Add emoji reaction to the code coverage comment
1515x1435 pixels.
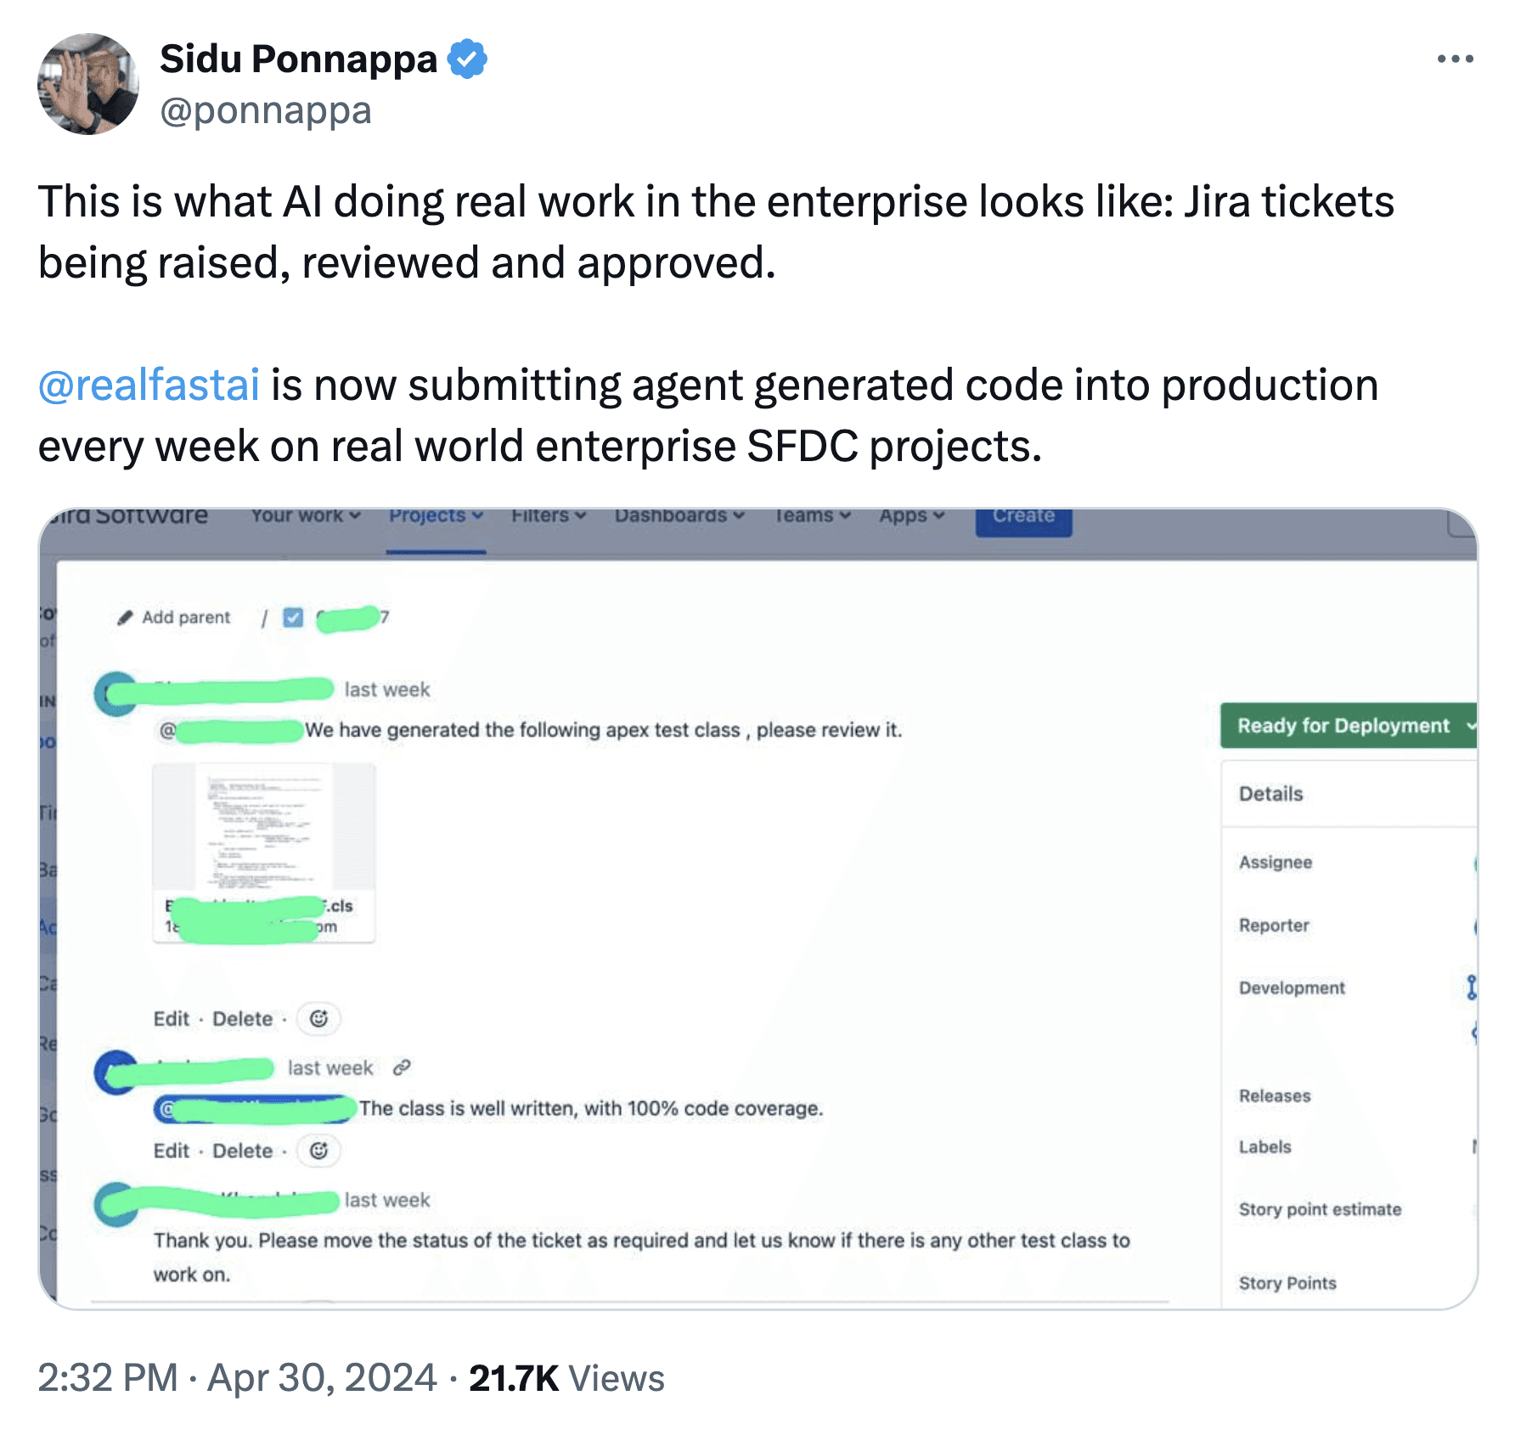[x=318, y=1151]
